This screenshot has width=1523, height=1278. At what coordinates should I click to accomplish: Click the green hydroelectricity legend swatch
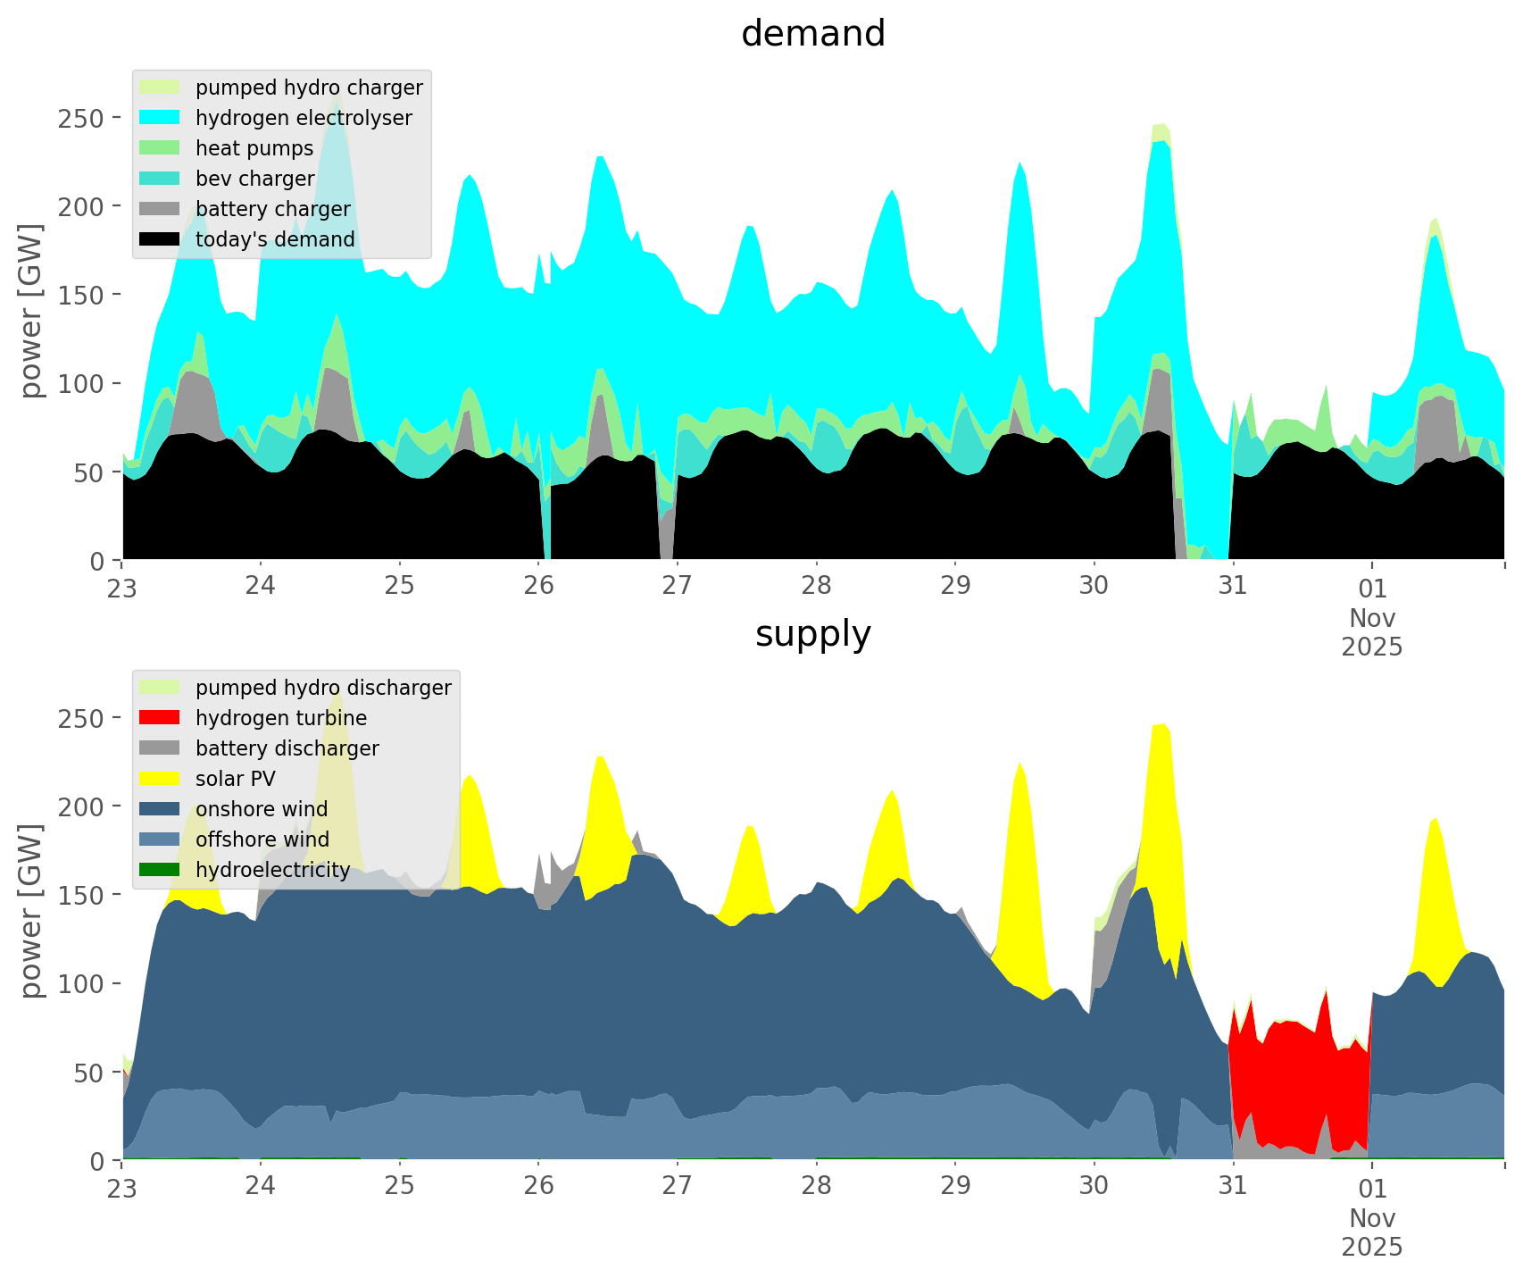[x=161, y=870]
